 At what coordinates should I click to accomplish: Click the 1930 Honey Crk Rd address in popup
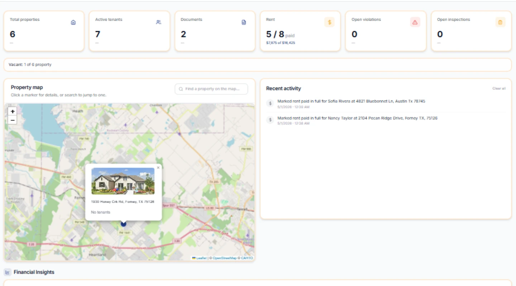pos(123,202)
